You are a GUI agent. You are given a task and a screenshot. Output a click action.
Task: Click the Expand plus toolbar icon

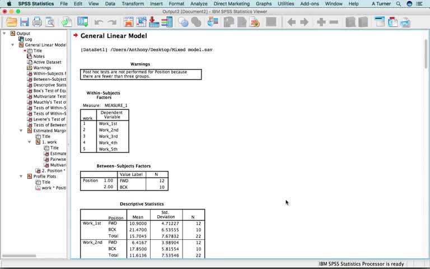click(x=321, y=22)
